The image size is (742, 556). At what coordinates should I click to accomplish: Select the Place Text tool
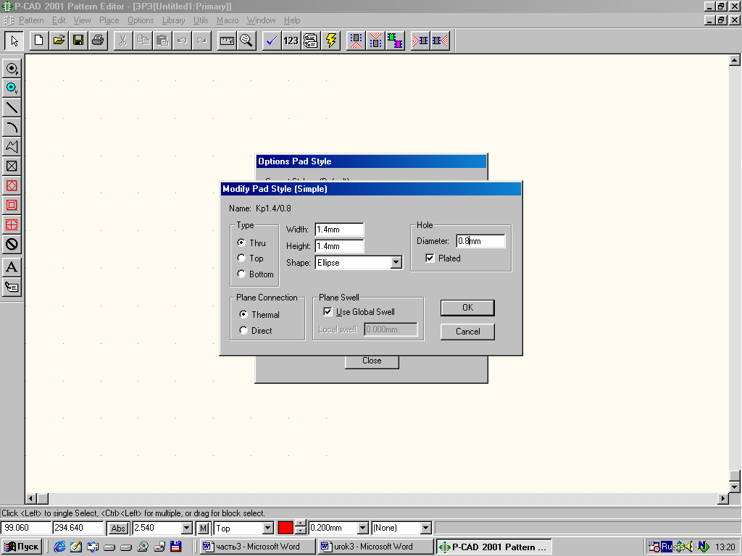pyautogui.click(x=12, y=267)
